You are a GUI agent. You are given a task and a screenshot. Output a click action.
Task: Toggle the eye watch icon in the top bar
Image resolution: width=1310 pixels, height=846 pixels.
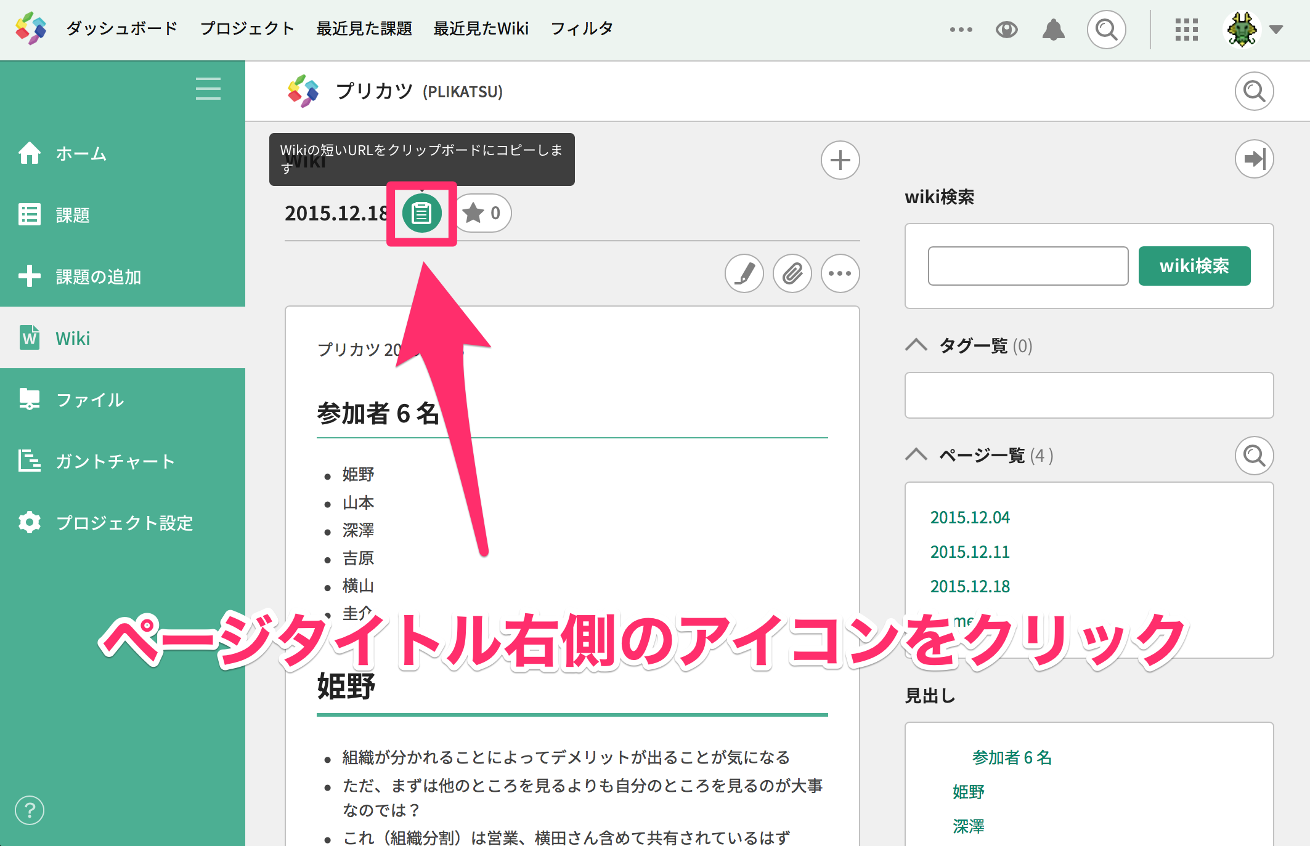[x=1007, y=29]
